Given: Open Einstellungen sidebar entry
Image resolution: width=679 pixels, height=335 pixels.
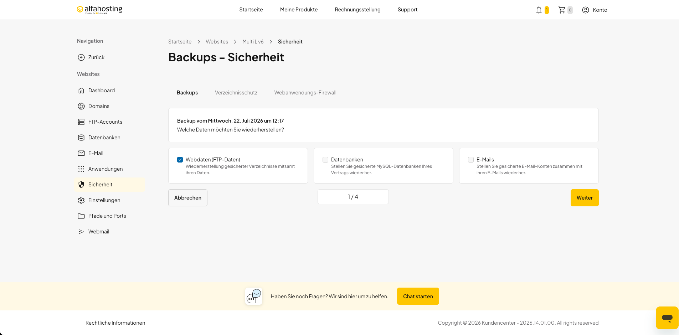Looking at the screenshot, I should [110, 200].
